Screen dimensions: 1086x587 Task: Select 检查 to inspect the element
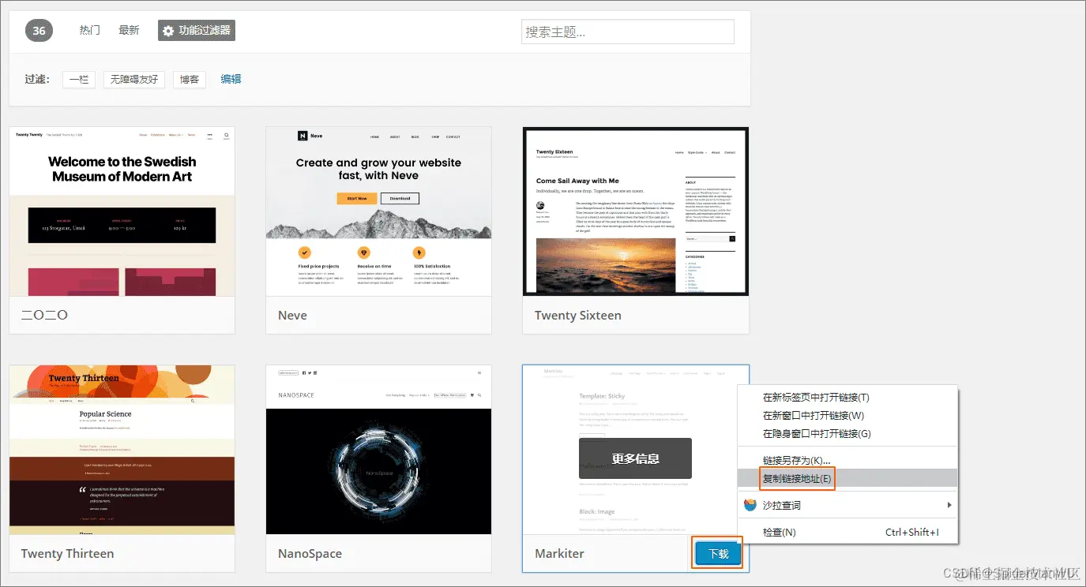point(779,533)
